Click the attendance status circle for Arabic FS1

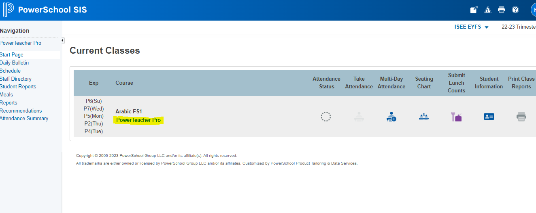[326, 117]
